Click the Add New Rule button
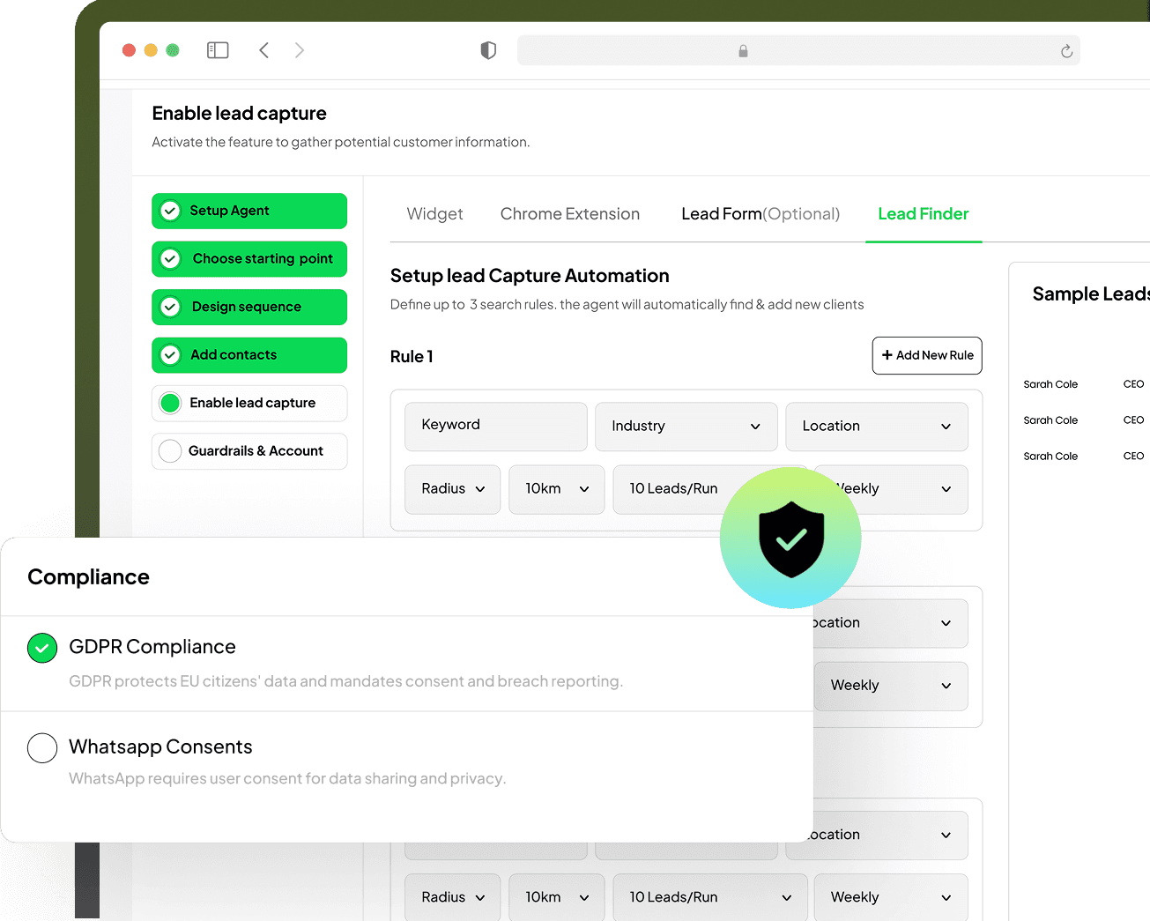 click(927, 355)
